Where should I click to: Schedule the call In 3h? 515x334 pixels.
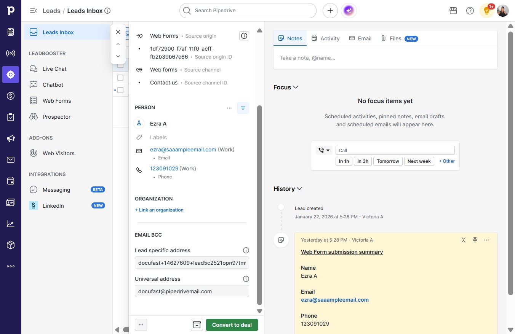click(363, 161)
